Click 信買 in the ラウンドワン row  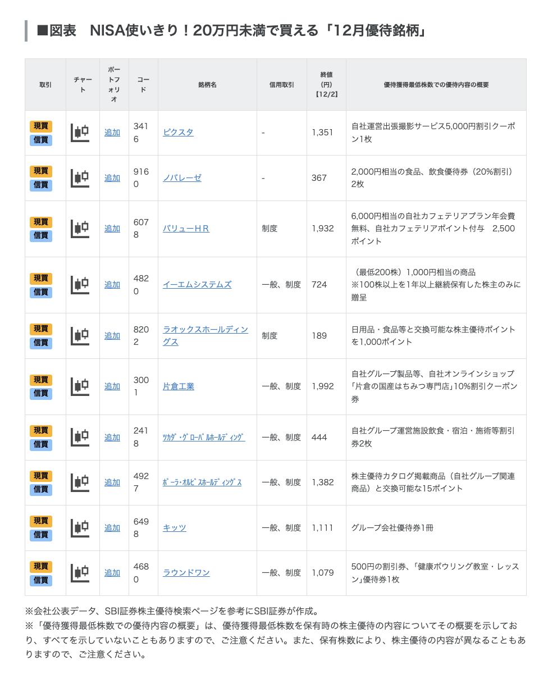tap(41, 580)
